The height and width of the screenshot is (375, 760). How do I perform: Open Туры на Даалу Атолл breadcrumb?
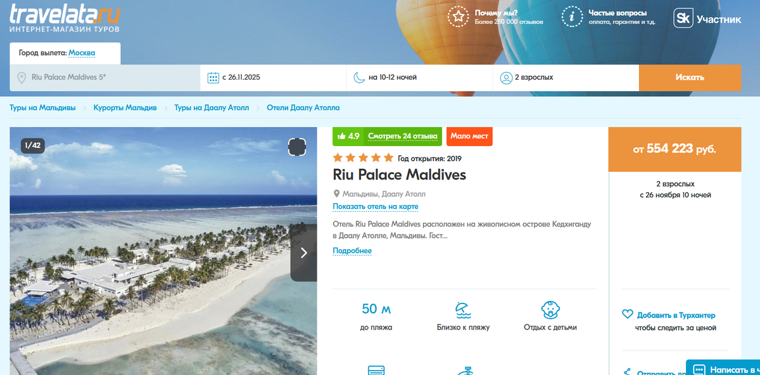click(x=212, y=108)
